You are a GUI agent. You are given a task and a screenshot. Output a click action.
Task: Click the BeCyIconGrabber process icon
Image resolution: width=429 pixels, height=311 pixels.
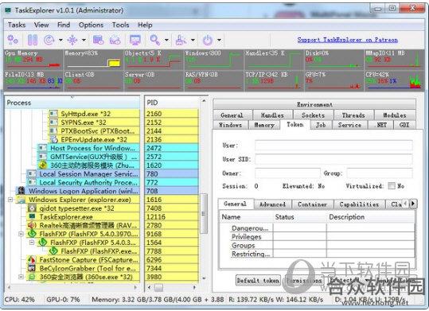(x=32, y=268)
